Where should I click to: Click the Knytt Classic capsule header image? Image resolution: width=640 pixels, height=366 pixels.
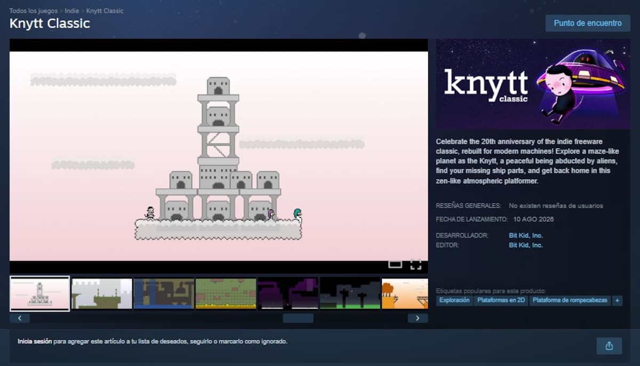click(533, 84)
